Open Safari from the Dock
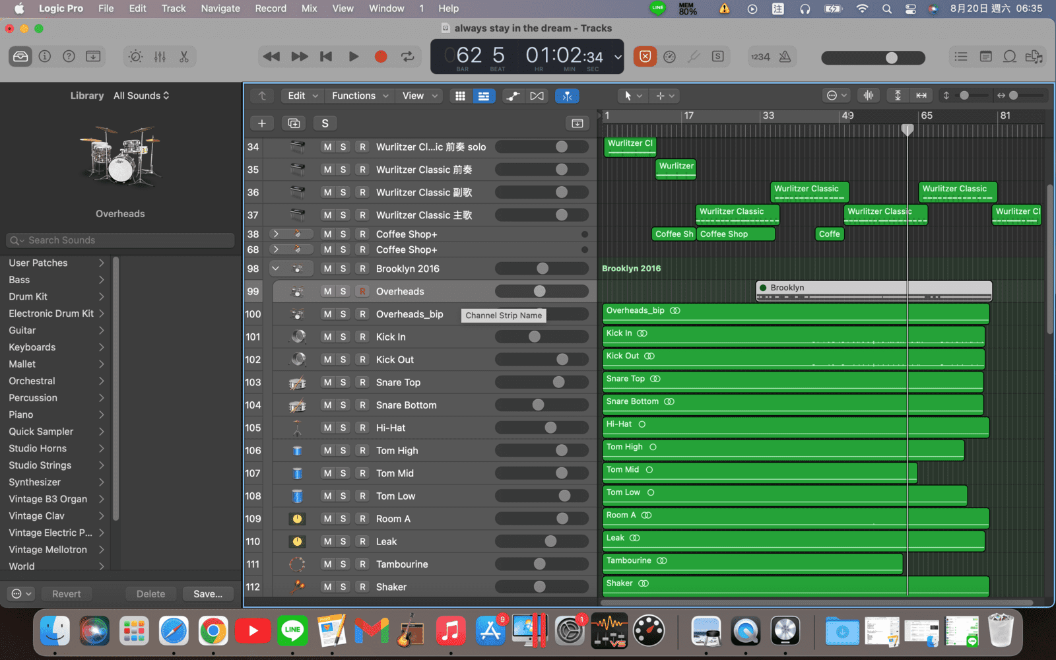1056x660 pixels. pyautogui.click(x=174, y=631)
